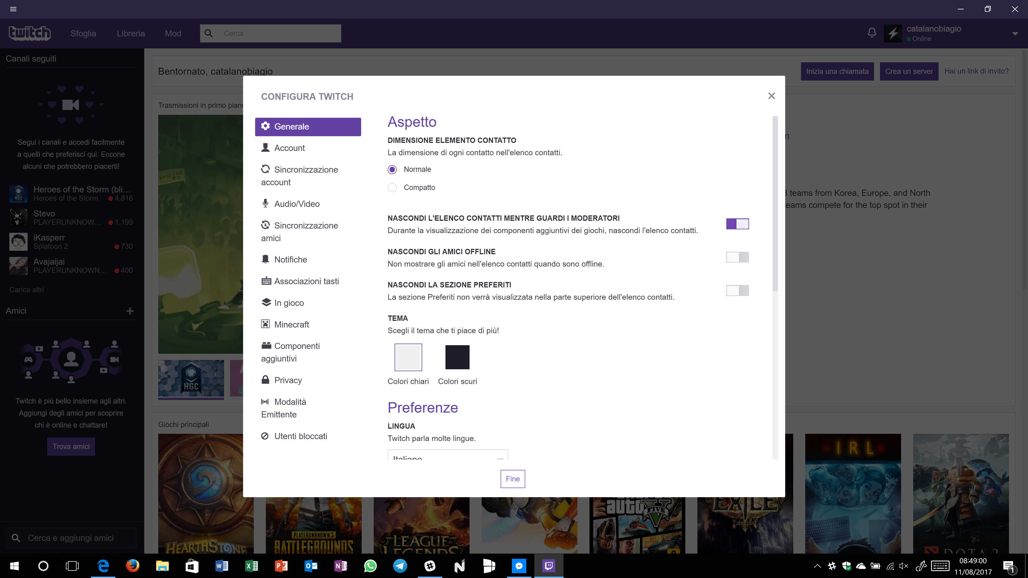Screen dimensions: 1028x578
Task: Expand the user account dropdown arrow
Action: [1015, 34]
